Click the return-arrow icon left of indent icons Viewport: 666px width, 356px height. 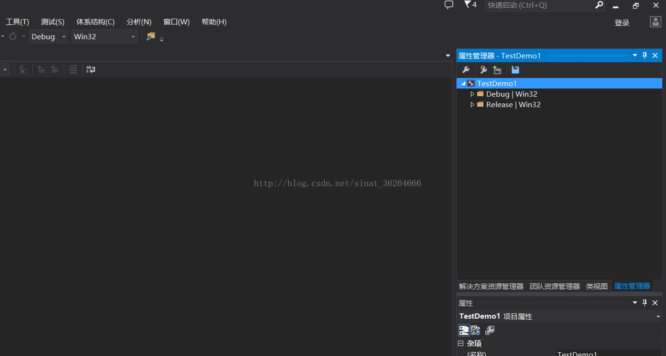pos(23,69)
